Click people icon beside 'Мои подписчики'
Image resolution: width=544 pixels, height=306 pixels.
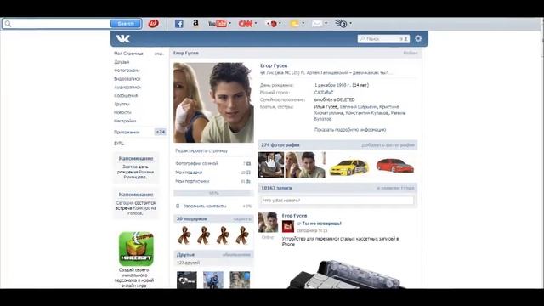coord(248,181)
